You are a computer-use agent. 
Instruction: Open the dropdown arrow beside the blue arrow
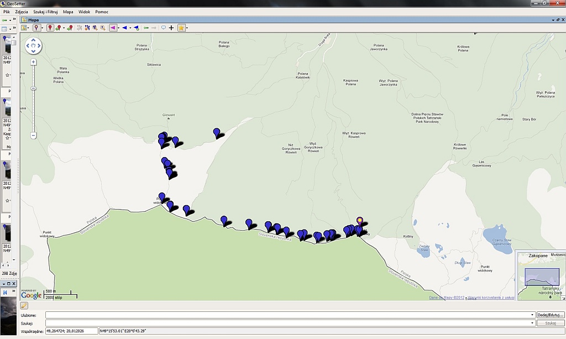130,28
